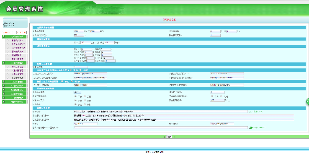Click the right orange-bordered button above sidebar menu
The height and width of the screenshot is (153, 309).
click(x=22, y=32)
